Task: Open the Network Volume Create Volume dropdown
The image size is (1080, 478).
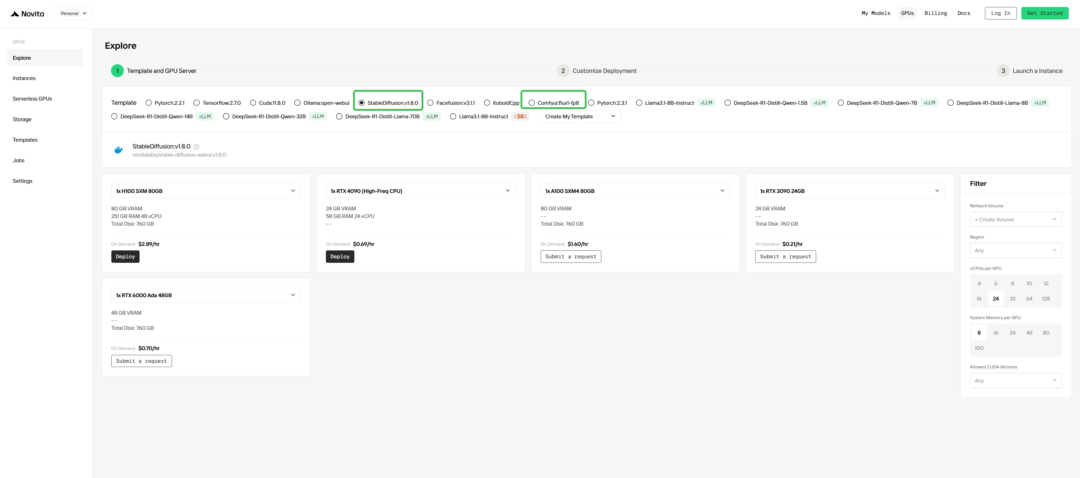Action: click(x=1016, y=219)
